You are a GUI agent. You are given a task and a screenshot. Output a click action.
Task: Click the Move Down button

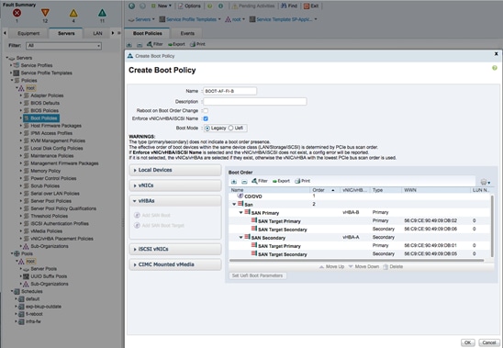363,267
